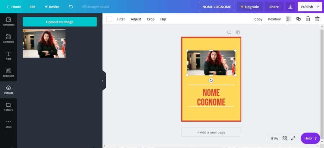Viewport: 324px width, 148px height.
Task: Click the download icon in header
Action: tap(290, 7)
